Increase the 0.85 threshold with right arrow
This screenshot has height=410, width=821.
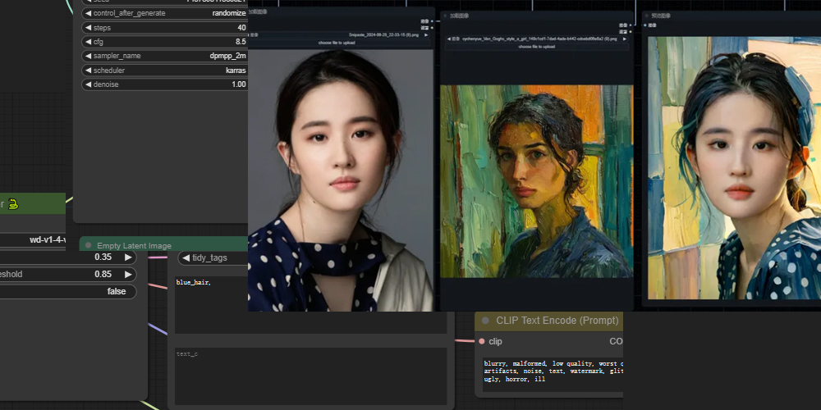click(128, 274)
